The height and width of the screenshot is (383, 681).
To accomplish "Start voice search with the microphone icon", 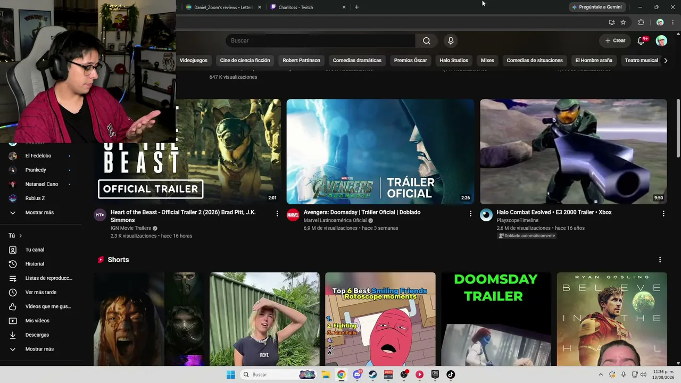I will [x=451, y=41].
